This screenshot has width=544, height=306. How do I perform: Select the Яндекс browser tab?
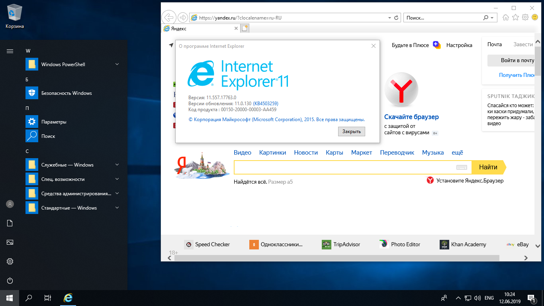[200, 28]
